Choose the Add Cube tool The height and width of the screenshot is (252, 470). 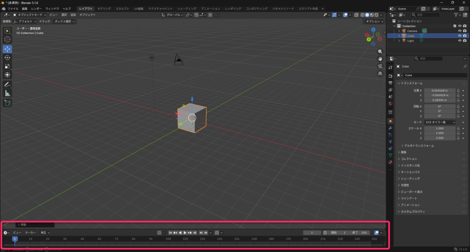[x=7, y=103]
